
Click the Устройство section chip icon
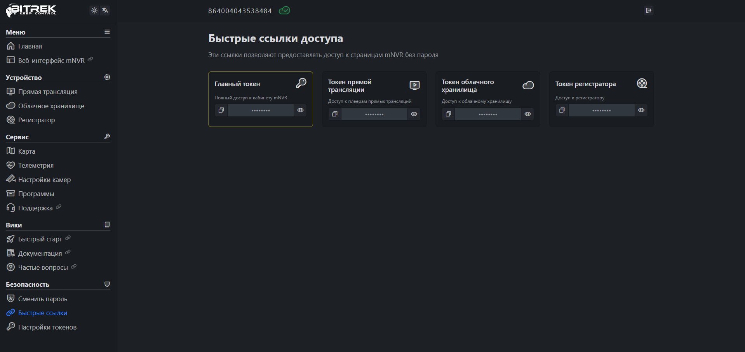pos(107,77)
